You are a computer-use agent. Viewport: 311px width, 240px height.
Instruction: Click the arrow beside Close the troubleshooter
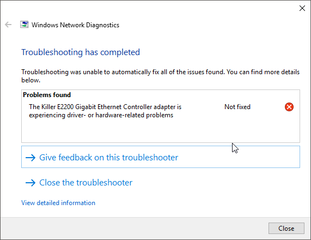(31, 183)
